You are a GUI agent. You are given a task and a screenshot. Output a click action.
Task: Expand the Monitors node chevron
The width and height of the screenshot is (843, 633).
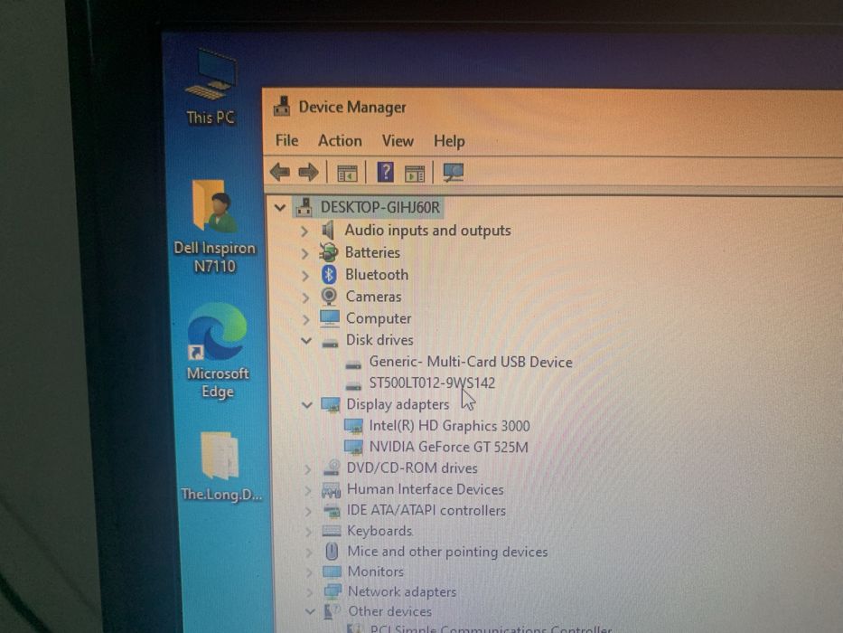309,572
